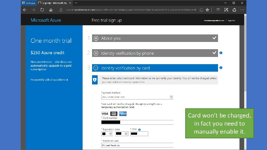Open the browser home page icon

pyautogui.click(x=51, y=10)
